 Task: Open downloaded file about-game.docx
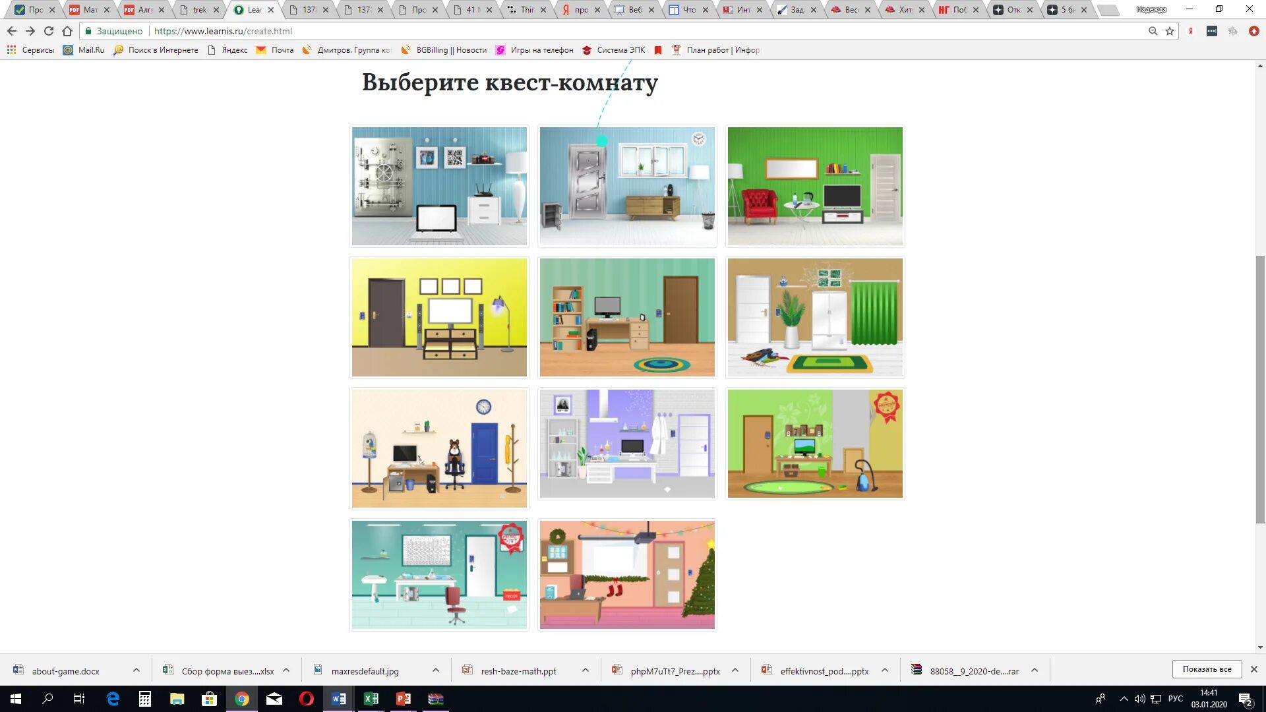pos(65,671)
